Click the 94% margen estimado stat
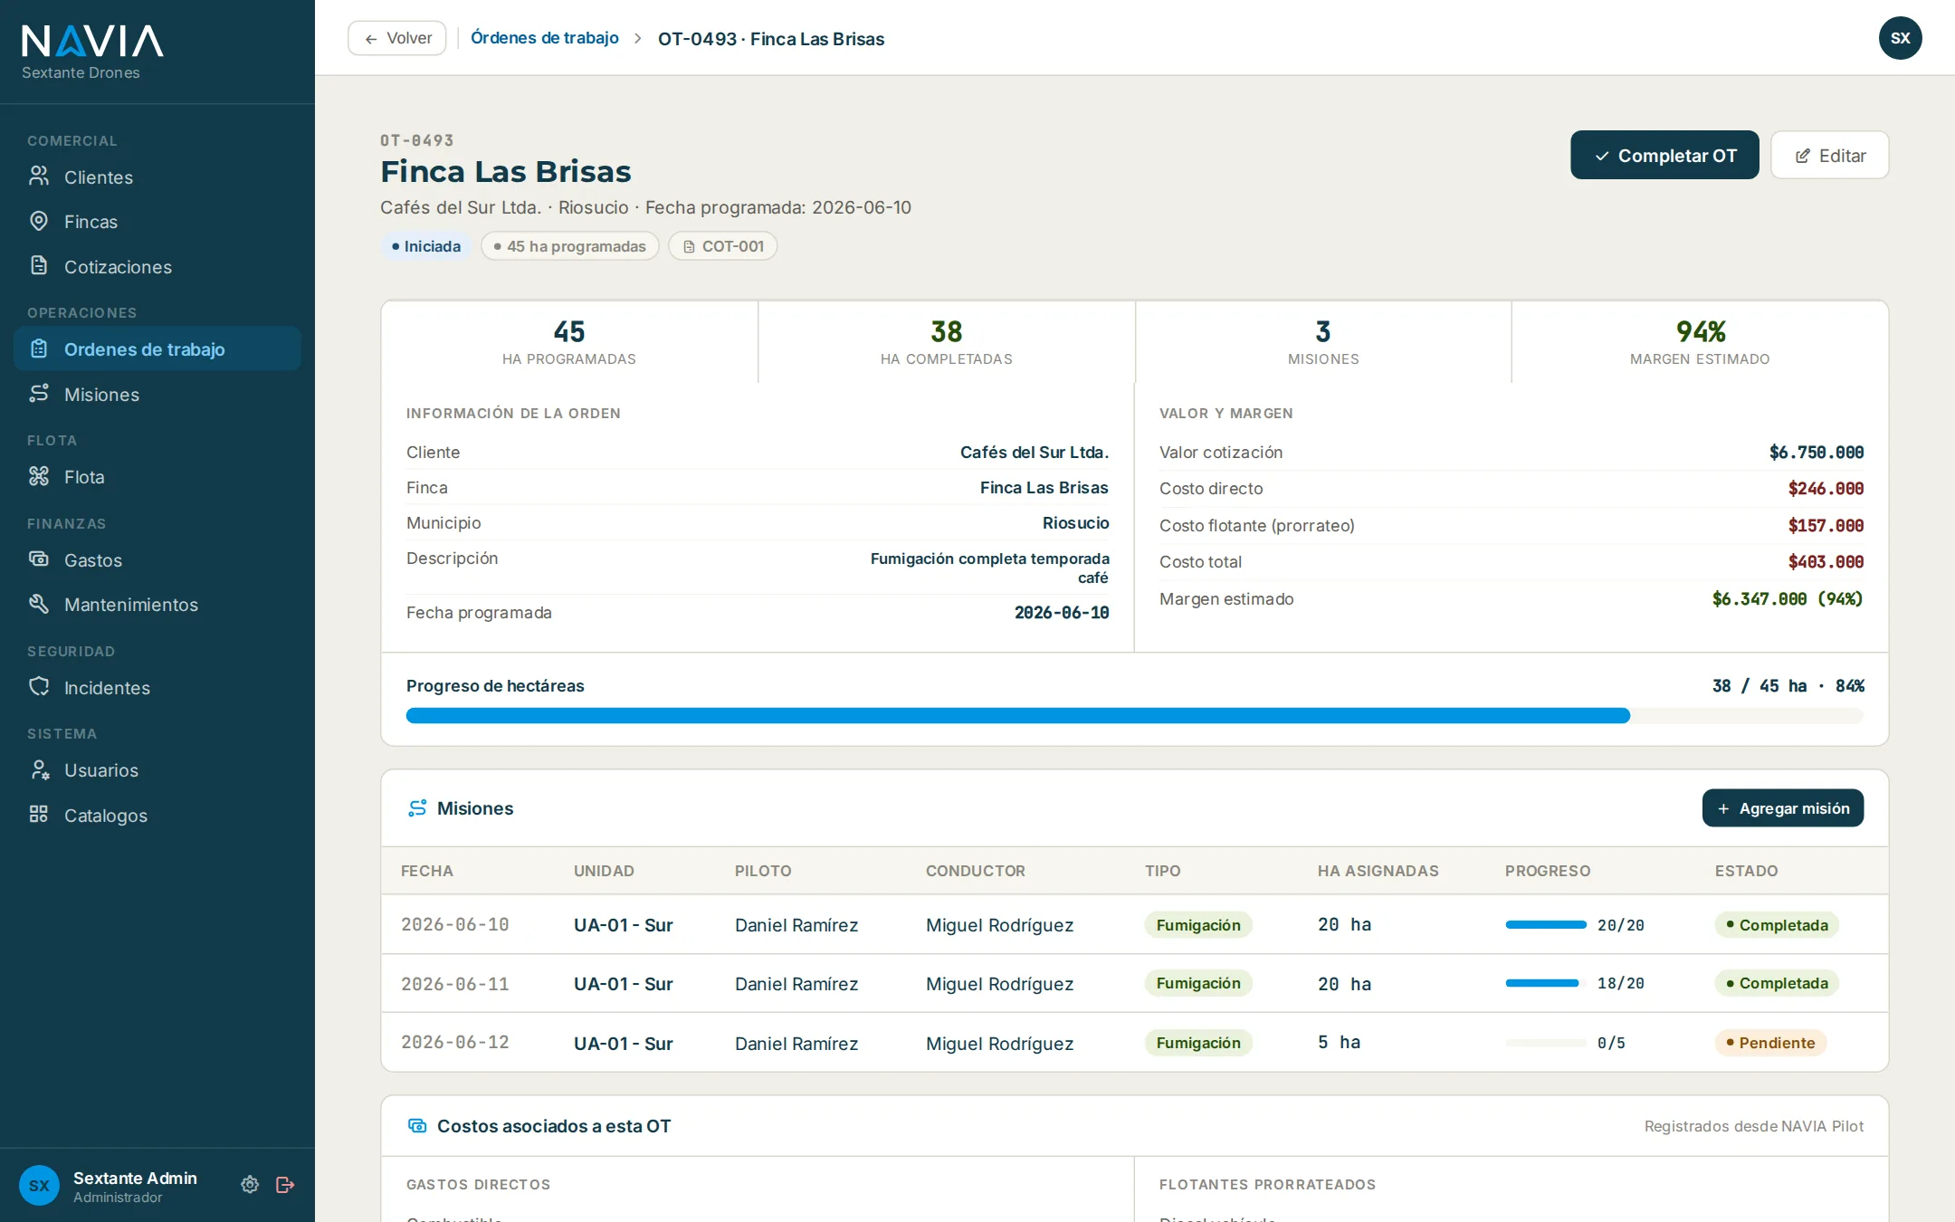The height and width of the screenshot is (1222, 1955). [x=1700, y=342]
